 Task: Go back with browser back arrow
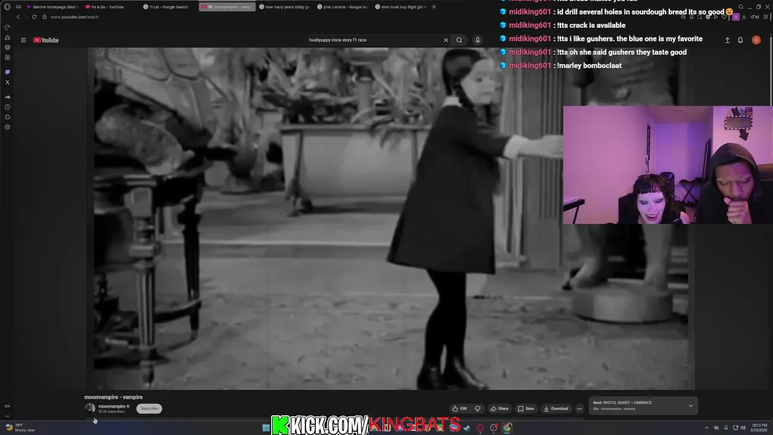pyautogui.click(x=18, y=17)
